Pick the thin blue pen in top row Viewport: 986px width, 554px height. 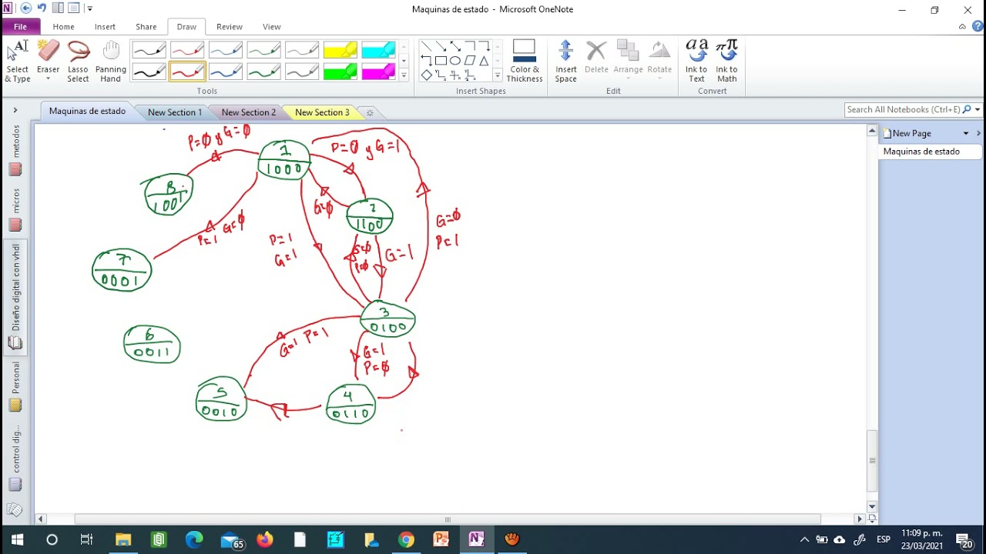(226, 51)
